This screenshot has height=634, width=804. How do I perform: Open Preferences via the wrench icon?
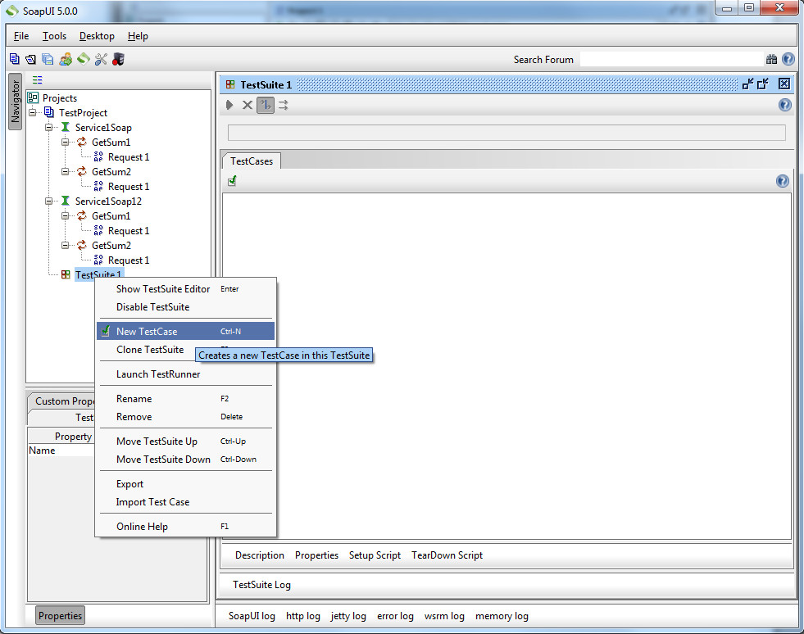pyautogui.click(x=101, y=59)
